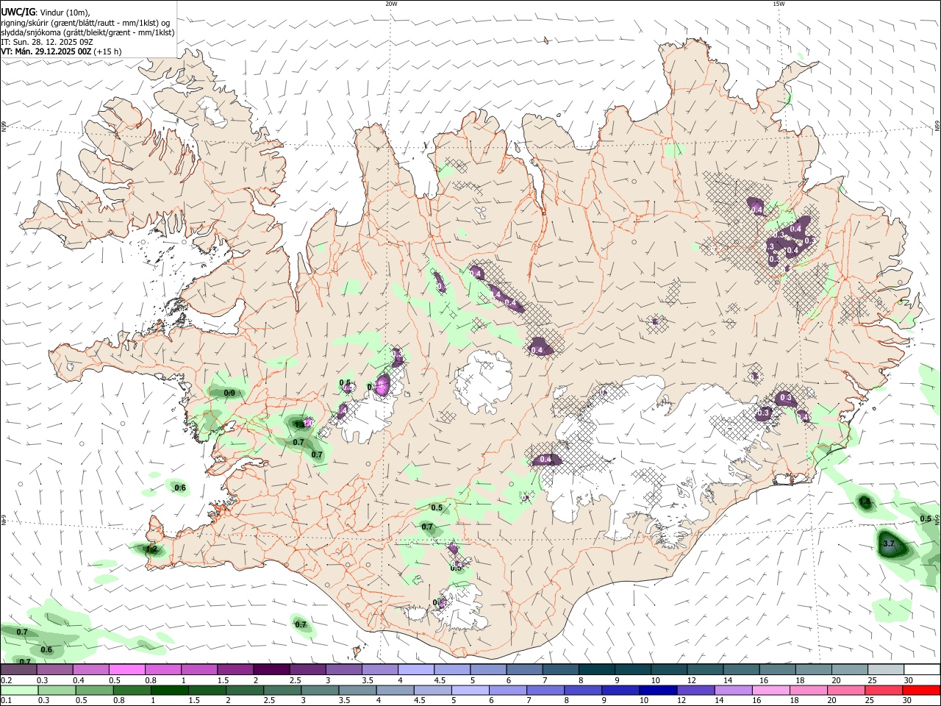Click the '20W' longitude label
Screen dimensions: 941x706
point(391,4)
